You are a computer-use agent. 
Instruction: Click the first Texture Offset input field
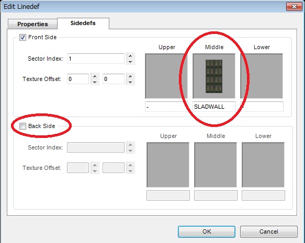click(78, 79)
